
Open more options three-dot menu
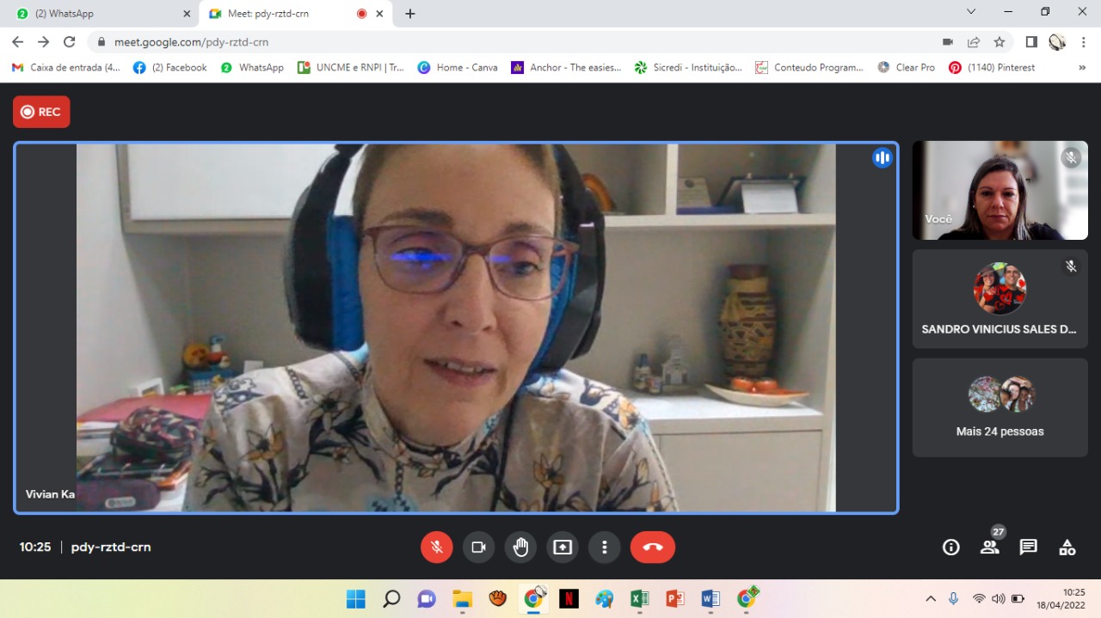[605, 547]
